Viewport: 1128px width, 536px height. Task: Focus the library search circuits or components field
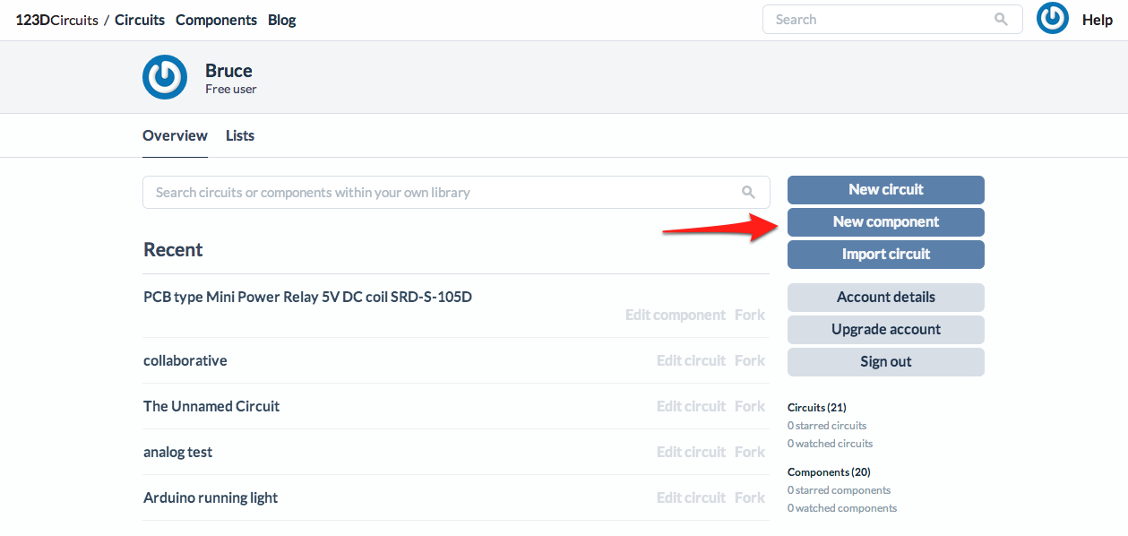click(x=456, y=192)
